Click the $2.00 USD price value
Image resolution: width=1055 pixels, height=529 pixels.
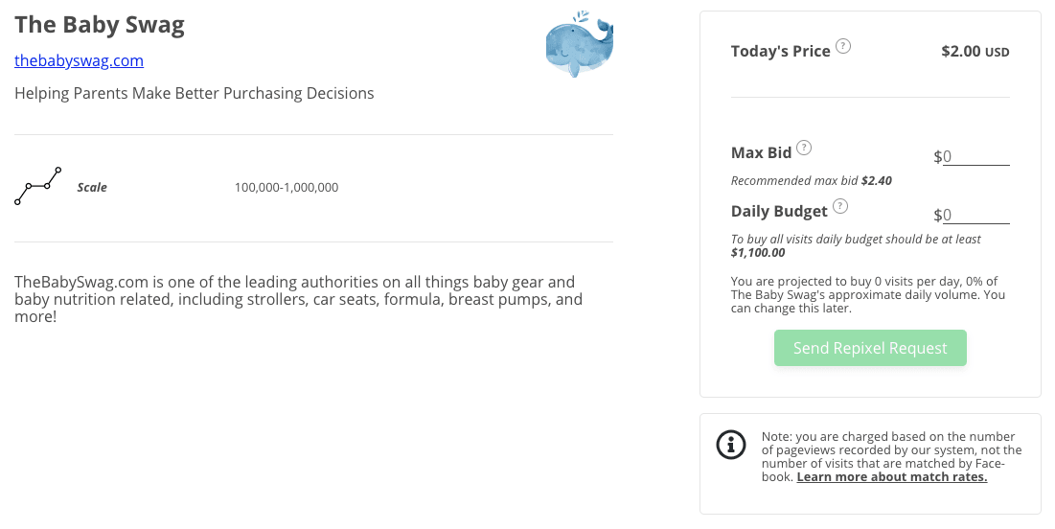(975, 51)
